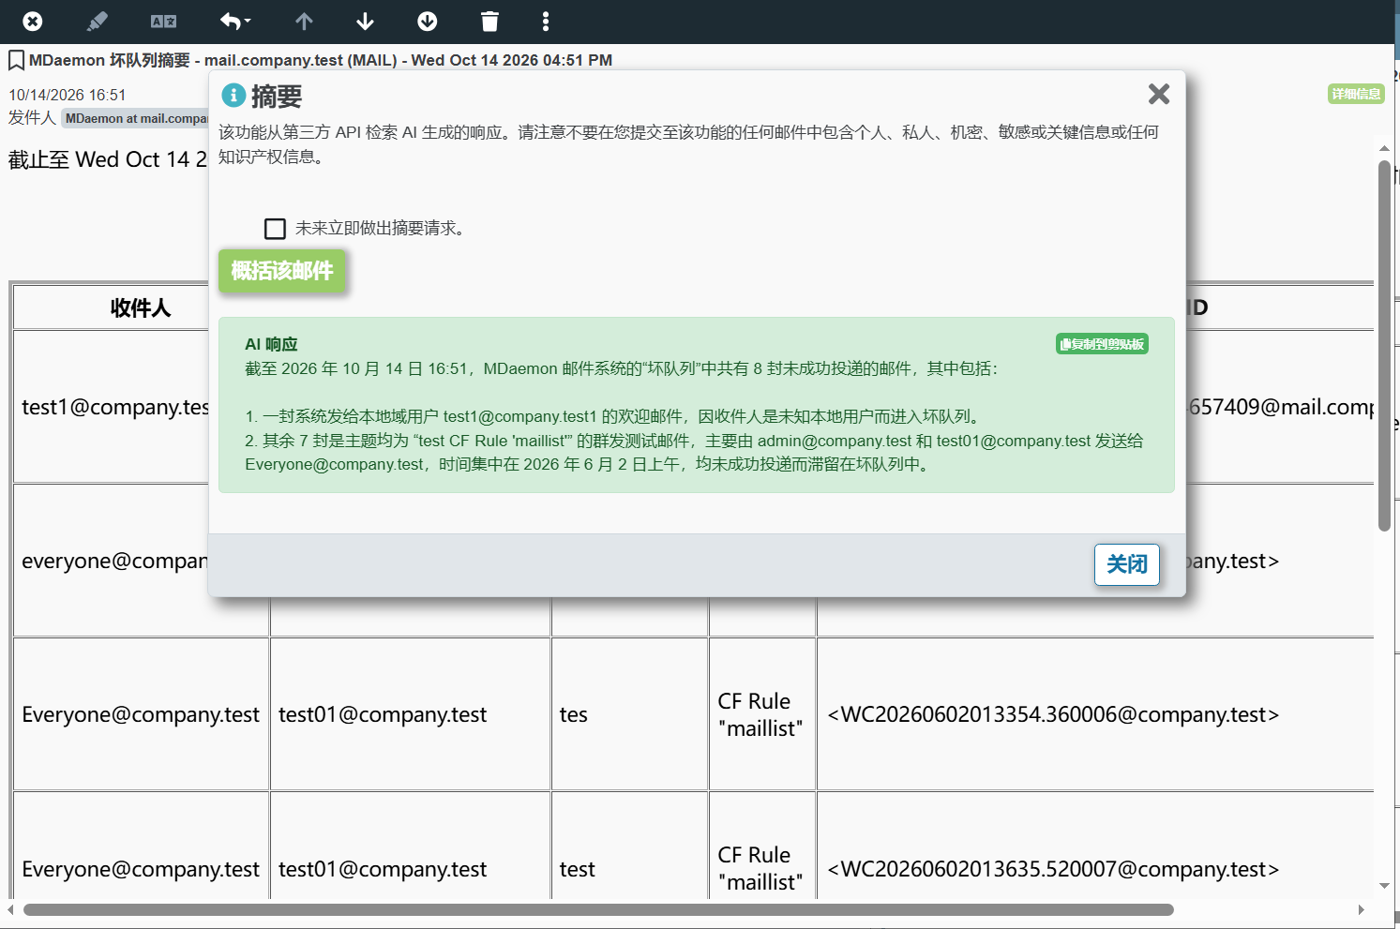Screen dimensions: 1400x929
Task: Click the 概括该邮件 button
Action: (x=282, y=271)
